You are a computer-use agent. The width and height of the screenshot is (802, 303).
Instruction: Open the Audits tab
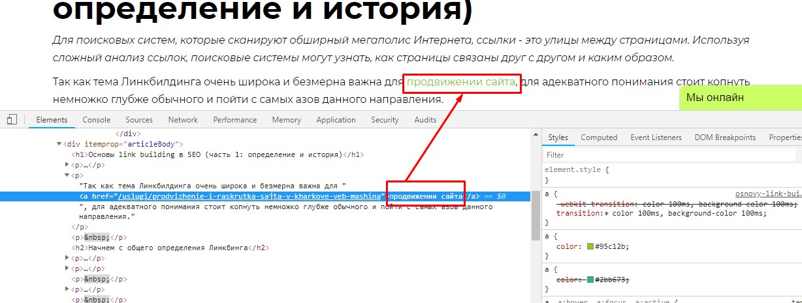click(425, 120)
